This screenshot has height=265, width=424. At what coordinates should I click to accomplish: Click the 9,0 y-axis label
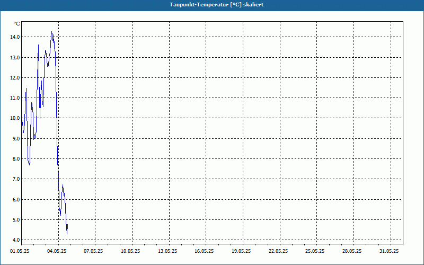[x=16, y=138]
